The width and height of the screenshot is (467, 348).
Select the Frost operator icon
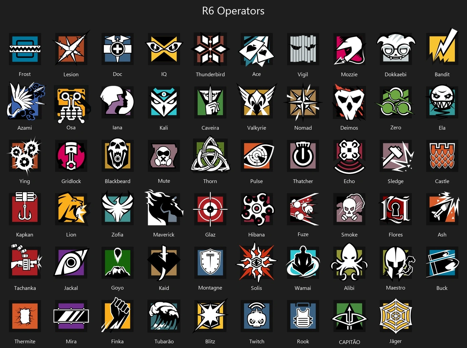[25, 49]
